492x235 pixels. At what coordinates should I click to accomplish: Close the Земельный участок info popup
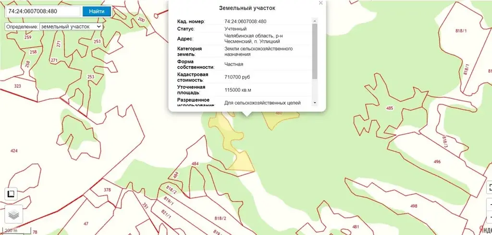pyautogui.click(x=320, y=3)
